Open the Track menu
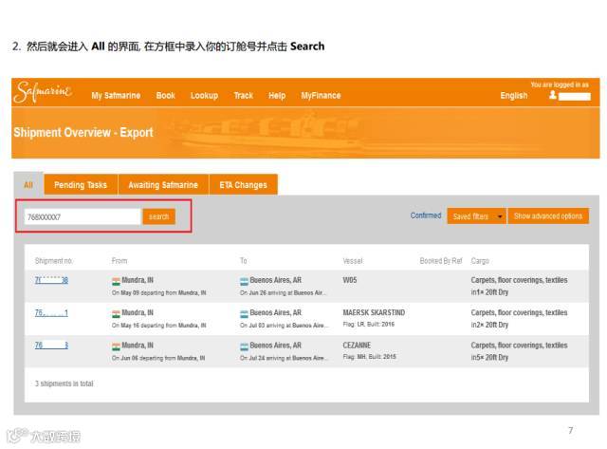This screenshot has width=607, height=449. coord(244,95)
